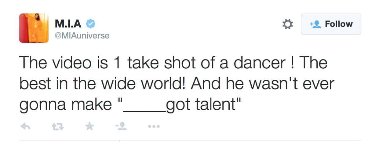Click the plus-person icon inside Follow button
This screenshot has width=383, height=142.
315,24
